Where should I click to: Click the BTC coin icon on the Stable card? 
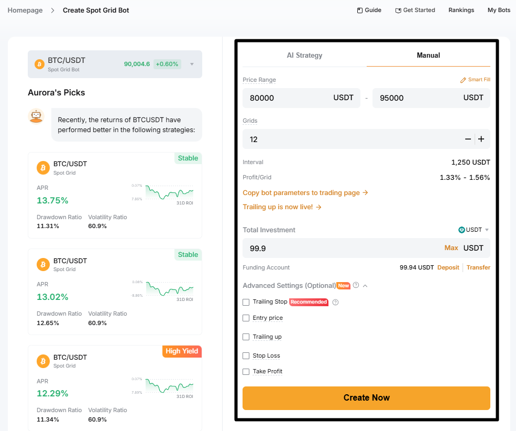pos(42,168)
